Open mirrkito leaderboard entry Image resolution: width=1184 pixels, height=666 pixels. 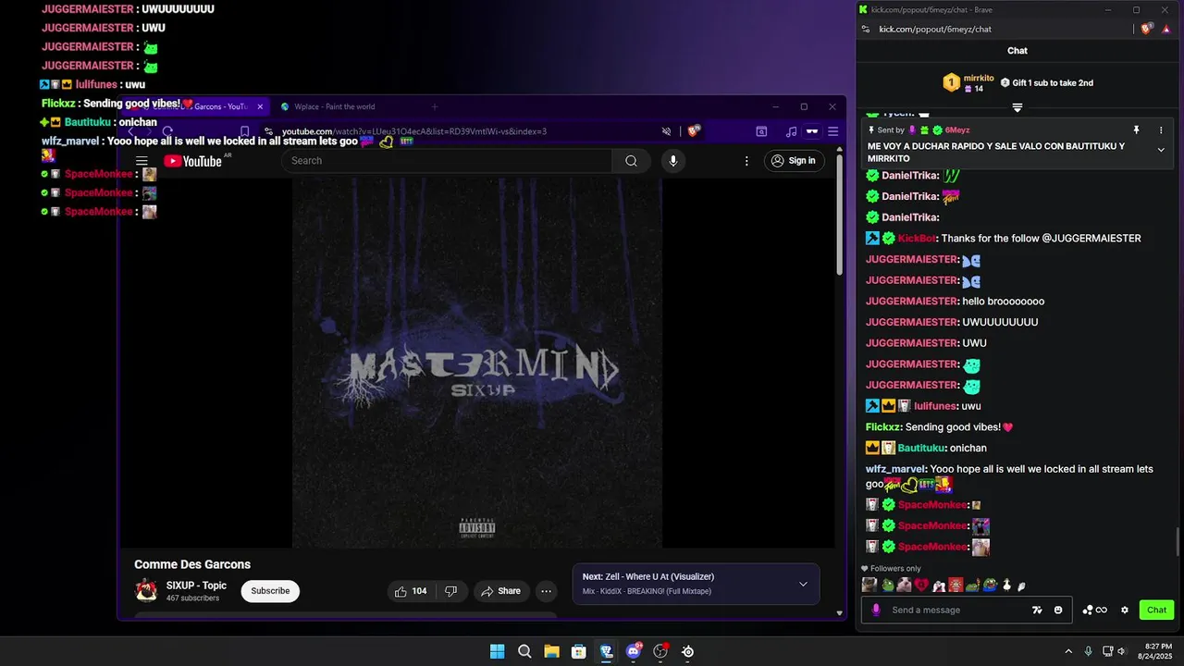point(969,83)
